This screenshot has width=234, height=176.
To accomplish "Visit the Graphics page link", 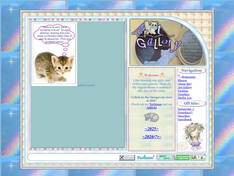I will click(x=184, y=94).
